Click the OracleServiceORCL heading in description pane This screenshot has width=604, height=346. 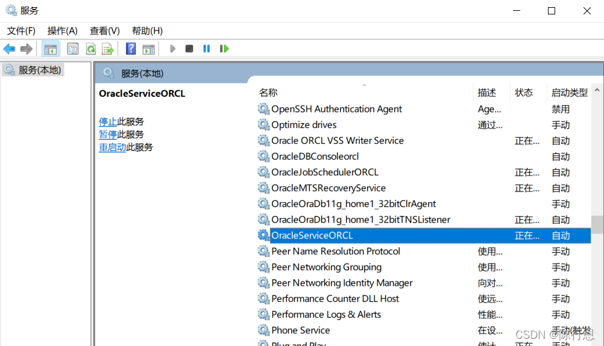click(142, 93)
